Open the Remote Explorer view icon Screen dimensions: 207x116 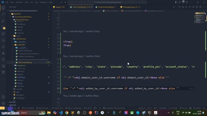tap(3, 40)
